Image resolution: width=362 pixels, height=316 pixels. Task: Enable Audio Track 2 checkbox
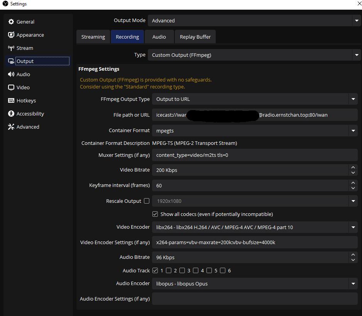169,270
